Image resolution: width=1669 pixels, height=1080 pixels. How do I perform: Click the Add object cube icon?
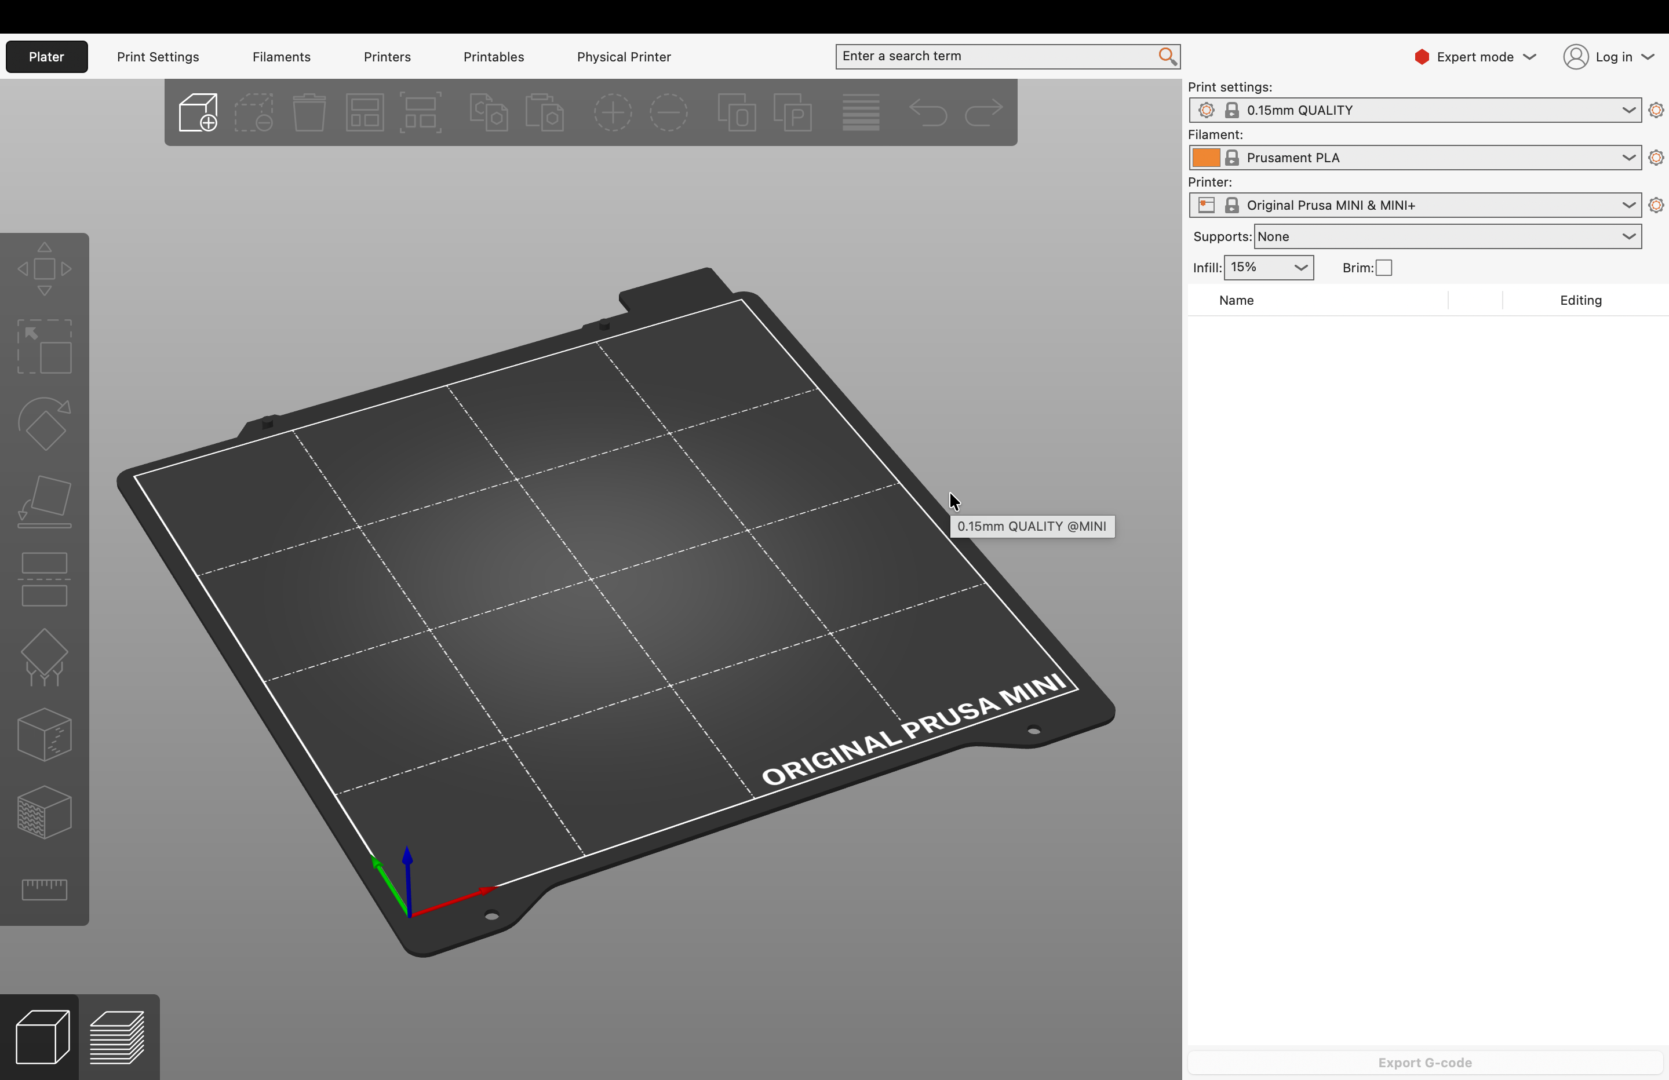click(198, 112)
